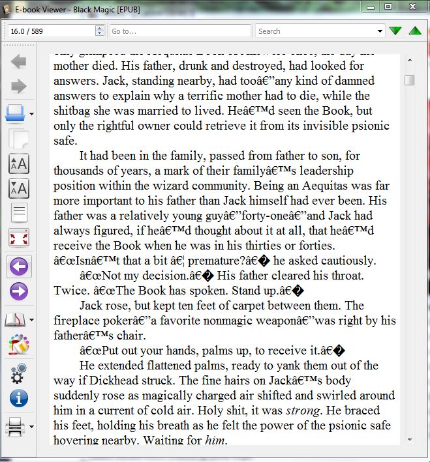Print the ebook with the printer icon

tap(15, 426)
